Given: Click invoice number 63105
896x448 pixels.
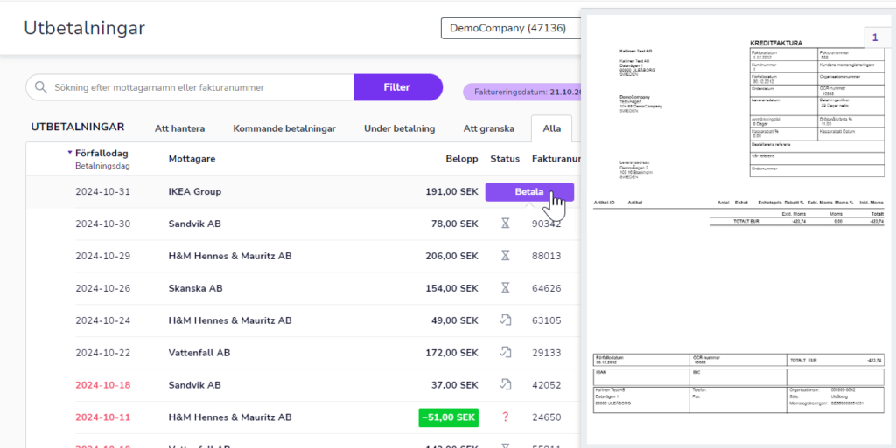Looking at the screenshot, I should coord(546,320).
